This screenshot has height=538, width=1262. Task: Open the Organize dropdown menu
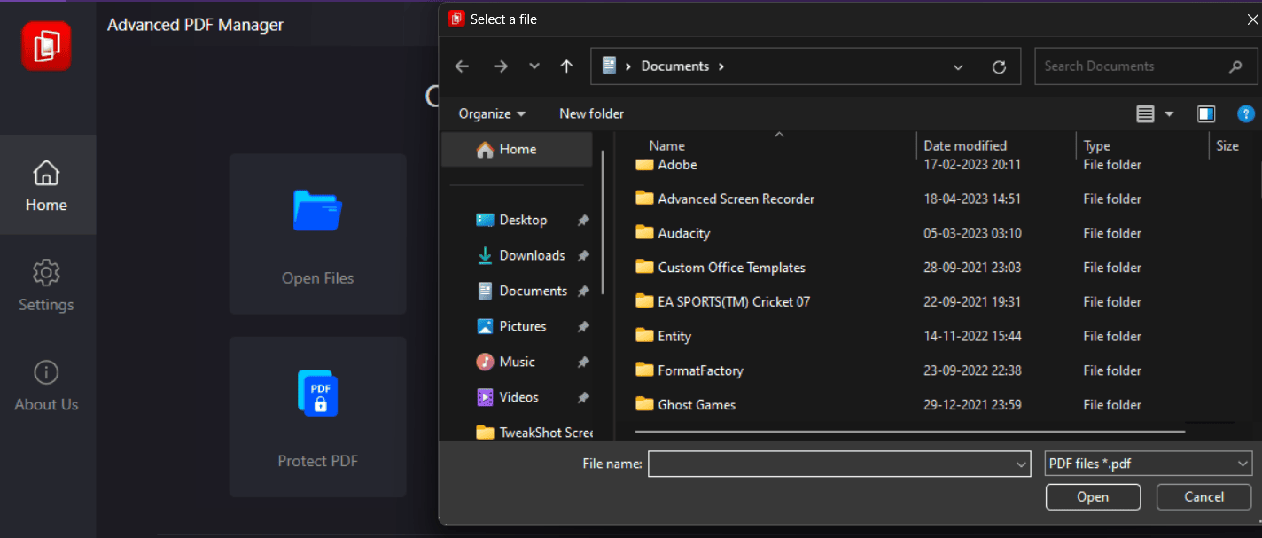[491, 113]
